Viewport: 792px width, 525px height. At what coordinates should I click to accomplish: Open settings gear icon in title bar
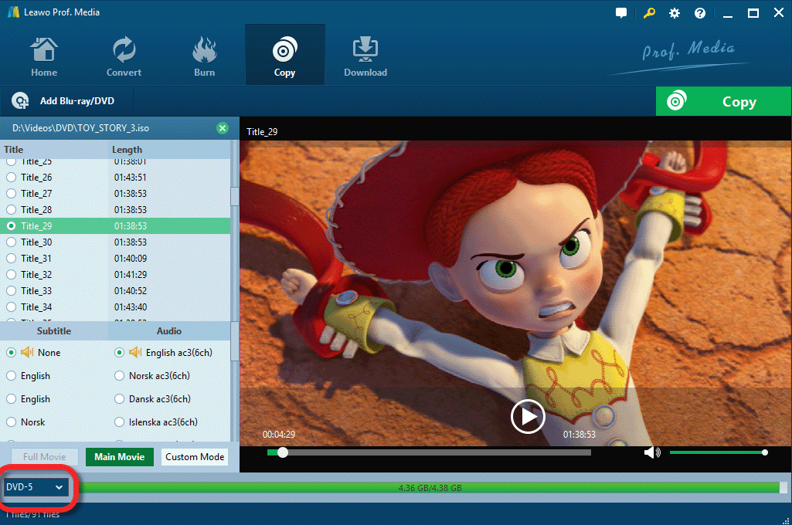pyautogui.click(x=675, y=13)
